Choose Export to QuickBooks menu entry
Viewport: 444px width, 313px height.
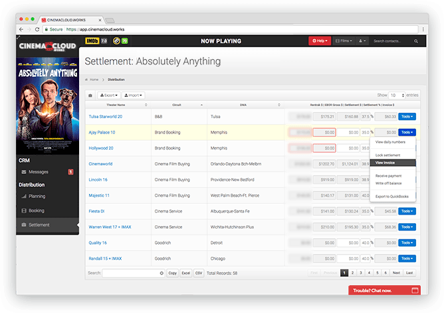393,197
